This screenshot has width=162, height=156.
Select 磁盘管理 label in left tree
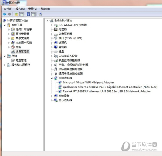click(21, 61)
